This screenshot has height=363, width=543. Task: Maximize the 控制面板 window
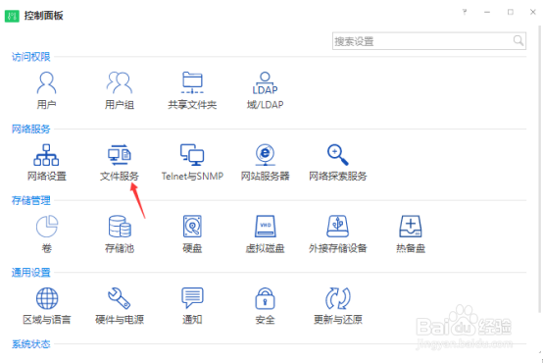(x=510, y=12)
